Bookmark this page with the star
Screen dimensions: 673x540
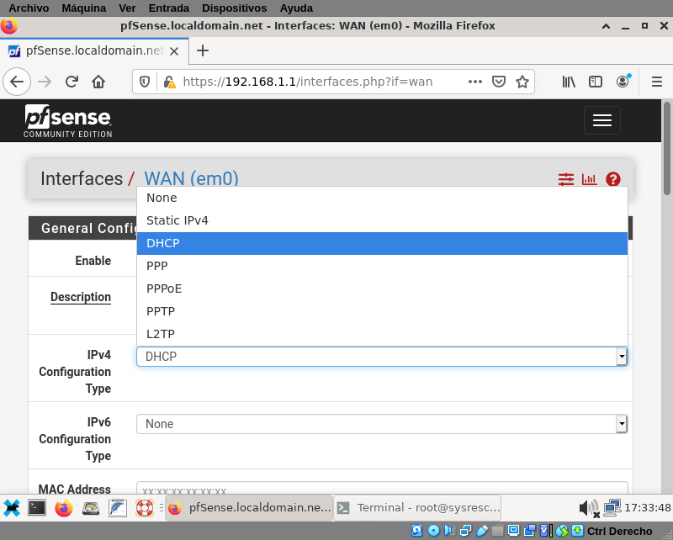click(x=522, y=82)
